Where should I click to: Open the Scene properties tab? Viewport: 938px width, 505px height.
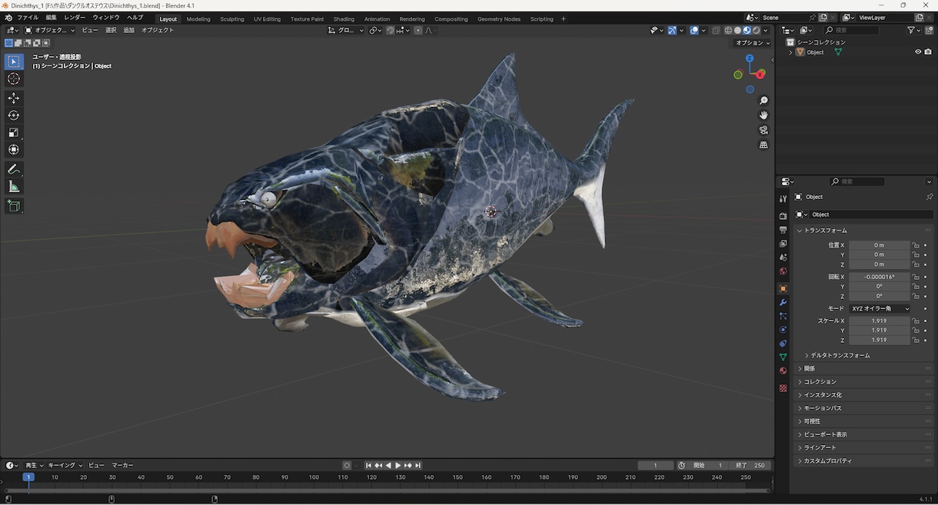(783, 257)
